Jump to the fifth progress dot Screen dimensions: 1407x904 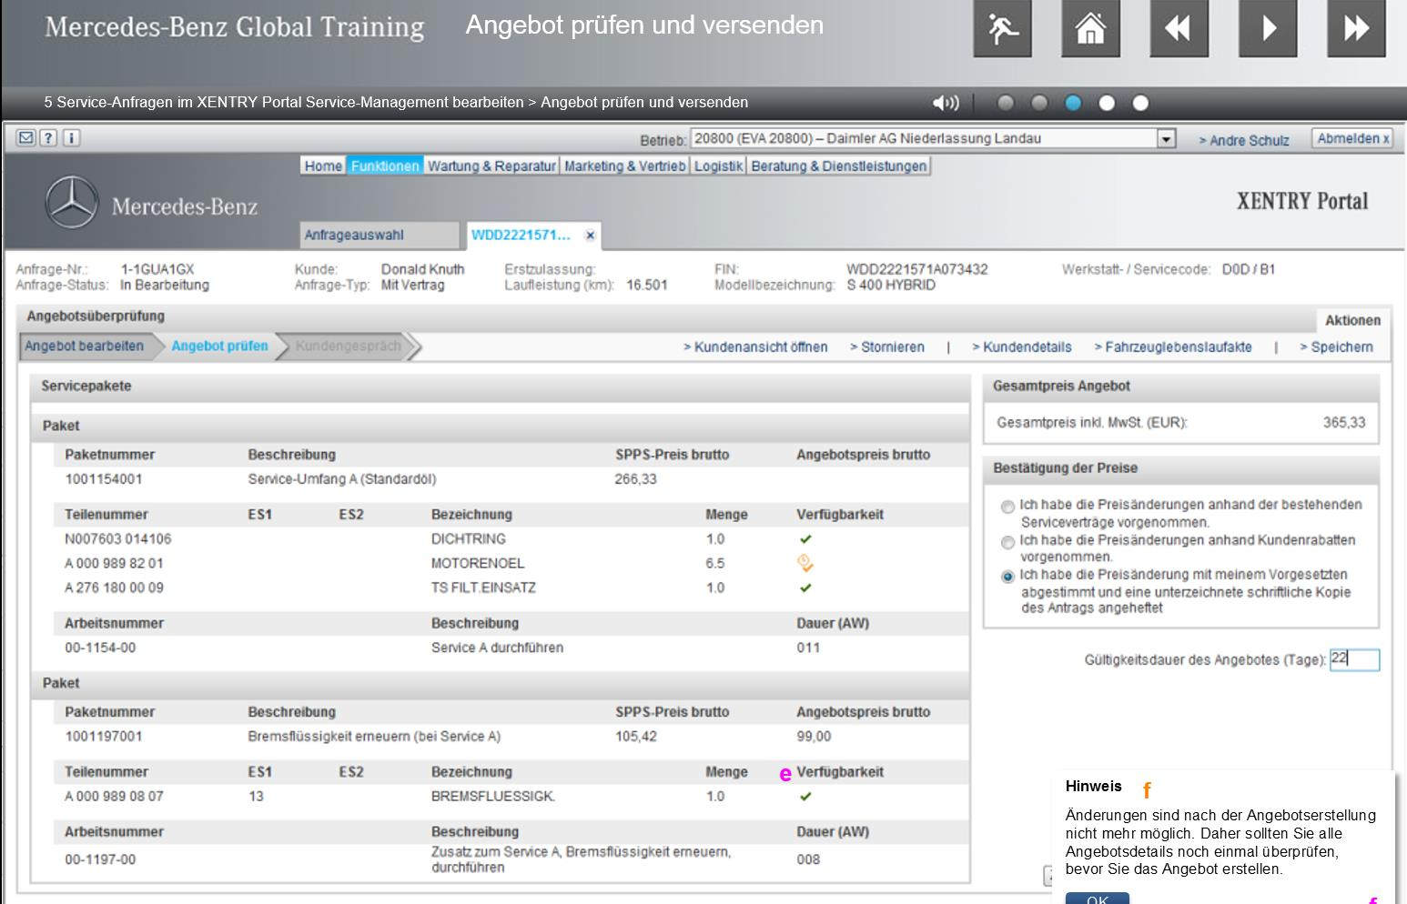(x=1140, y=103)
